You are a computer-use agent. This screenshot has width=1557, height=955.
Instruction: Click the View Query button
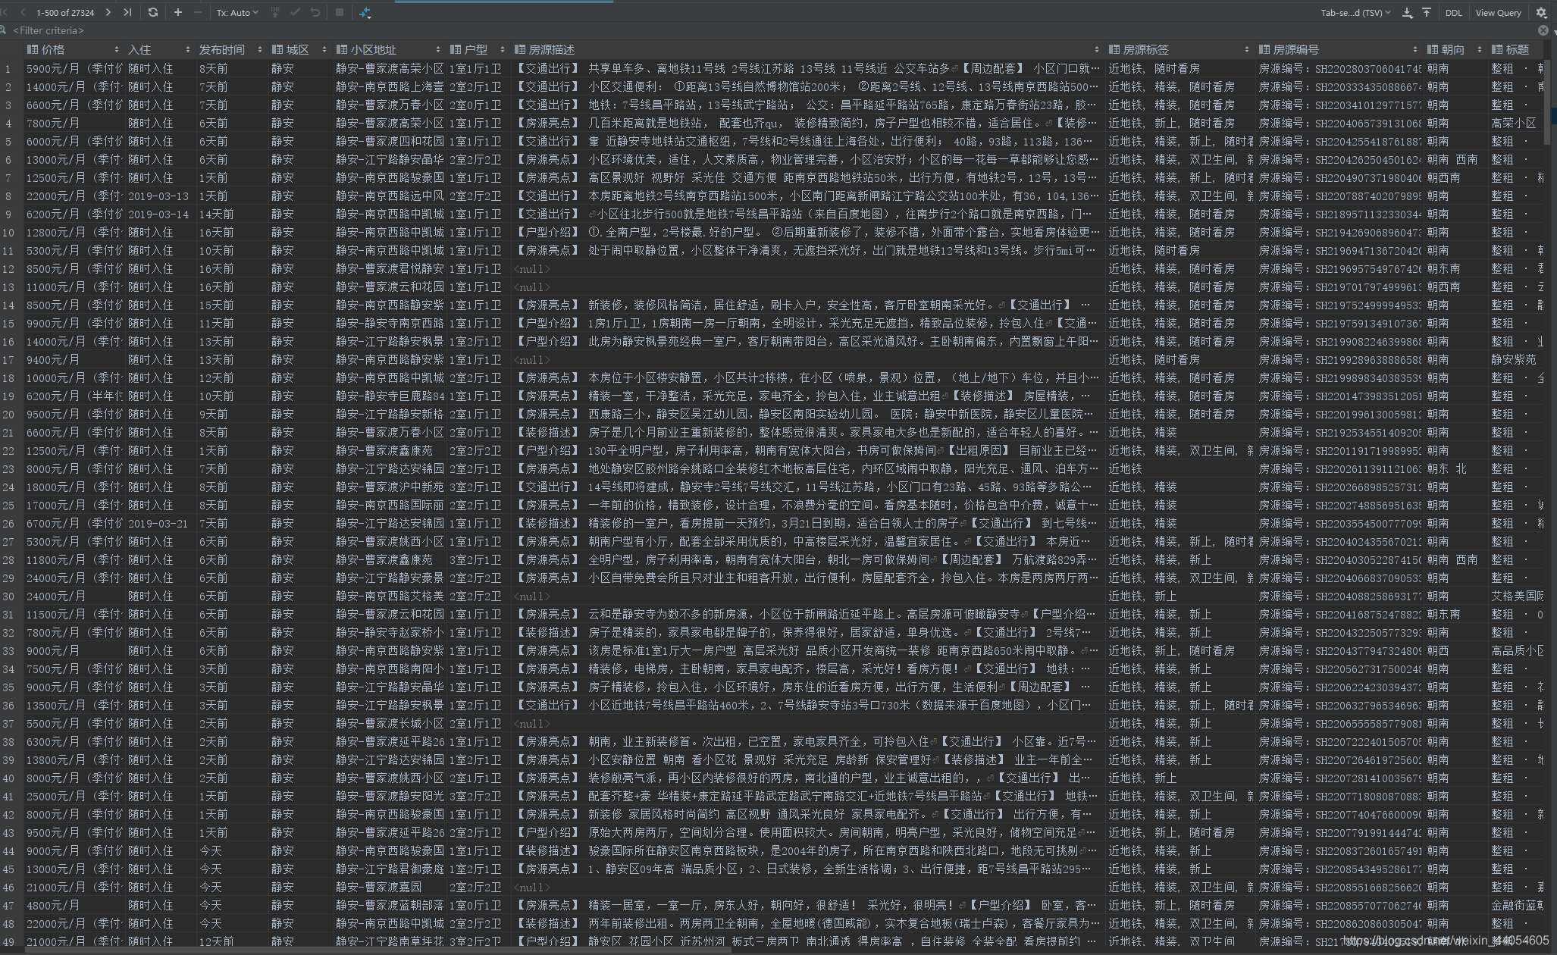[x=1498, y=12]
